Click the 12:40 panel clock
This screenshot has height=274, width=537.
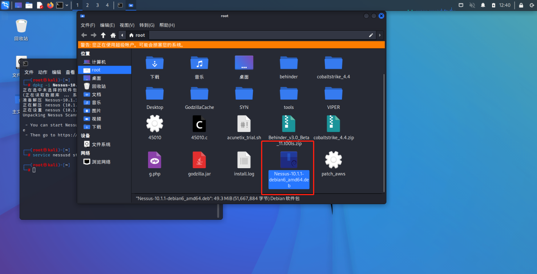(505, 5)
